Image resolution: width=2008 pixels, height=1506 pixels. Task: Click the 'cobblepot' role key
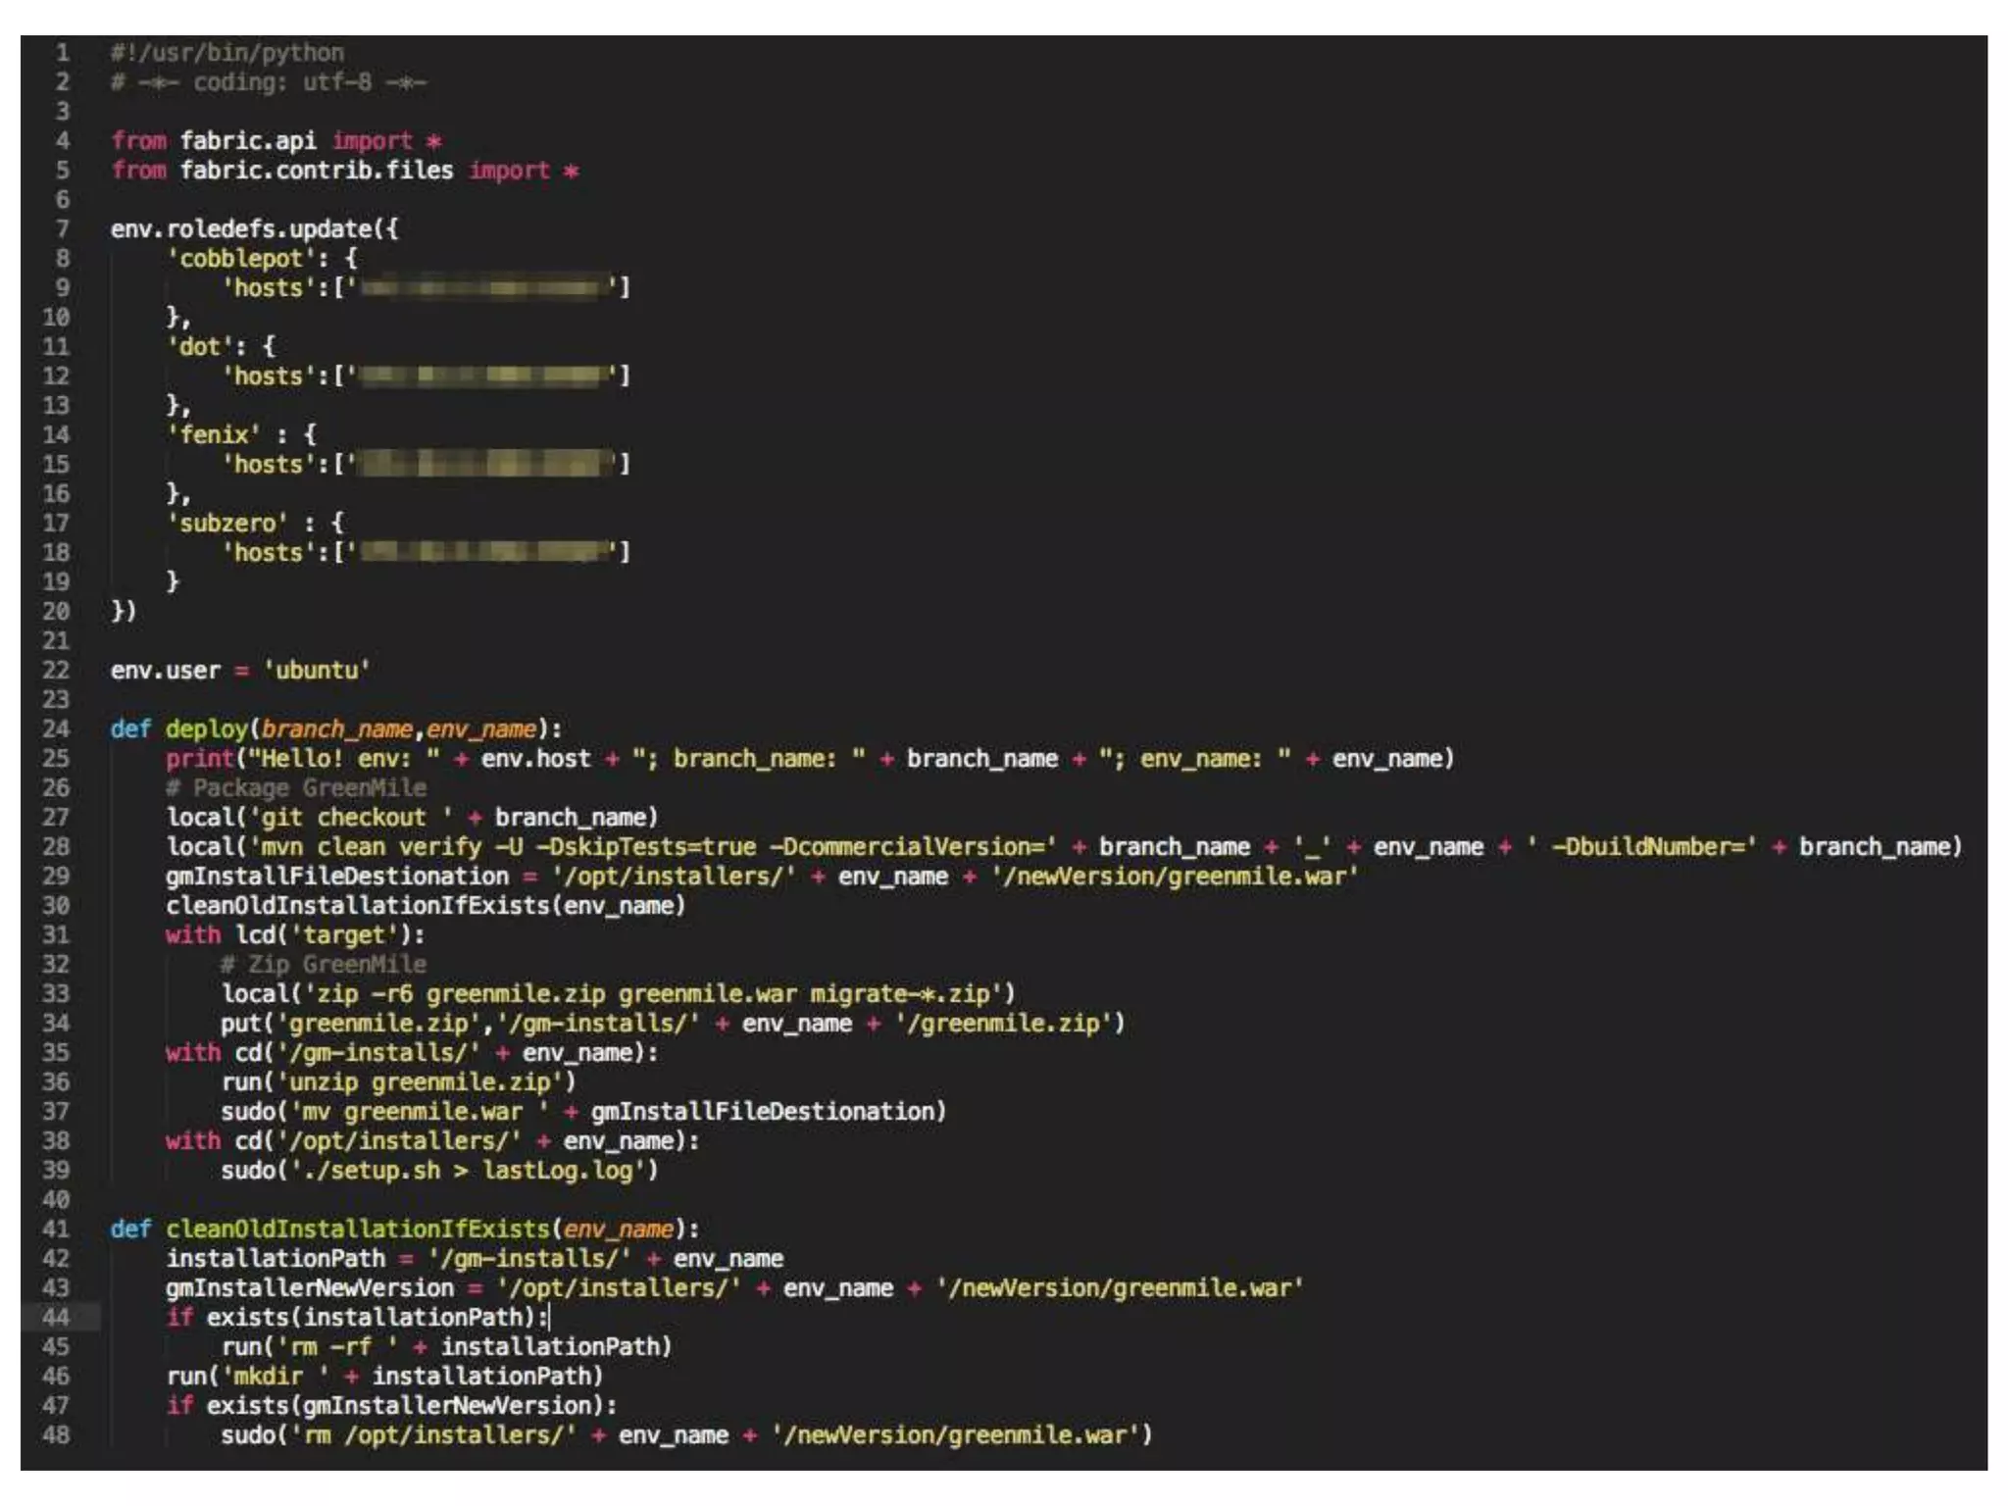[241, 258]
